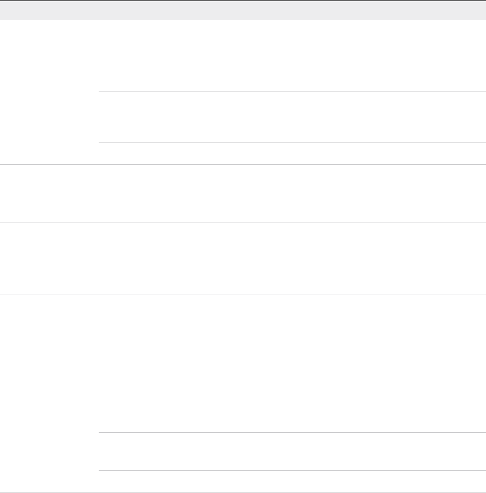Click the header bar above the left column

point(49,10)
